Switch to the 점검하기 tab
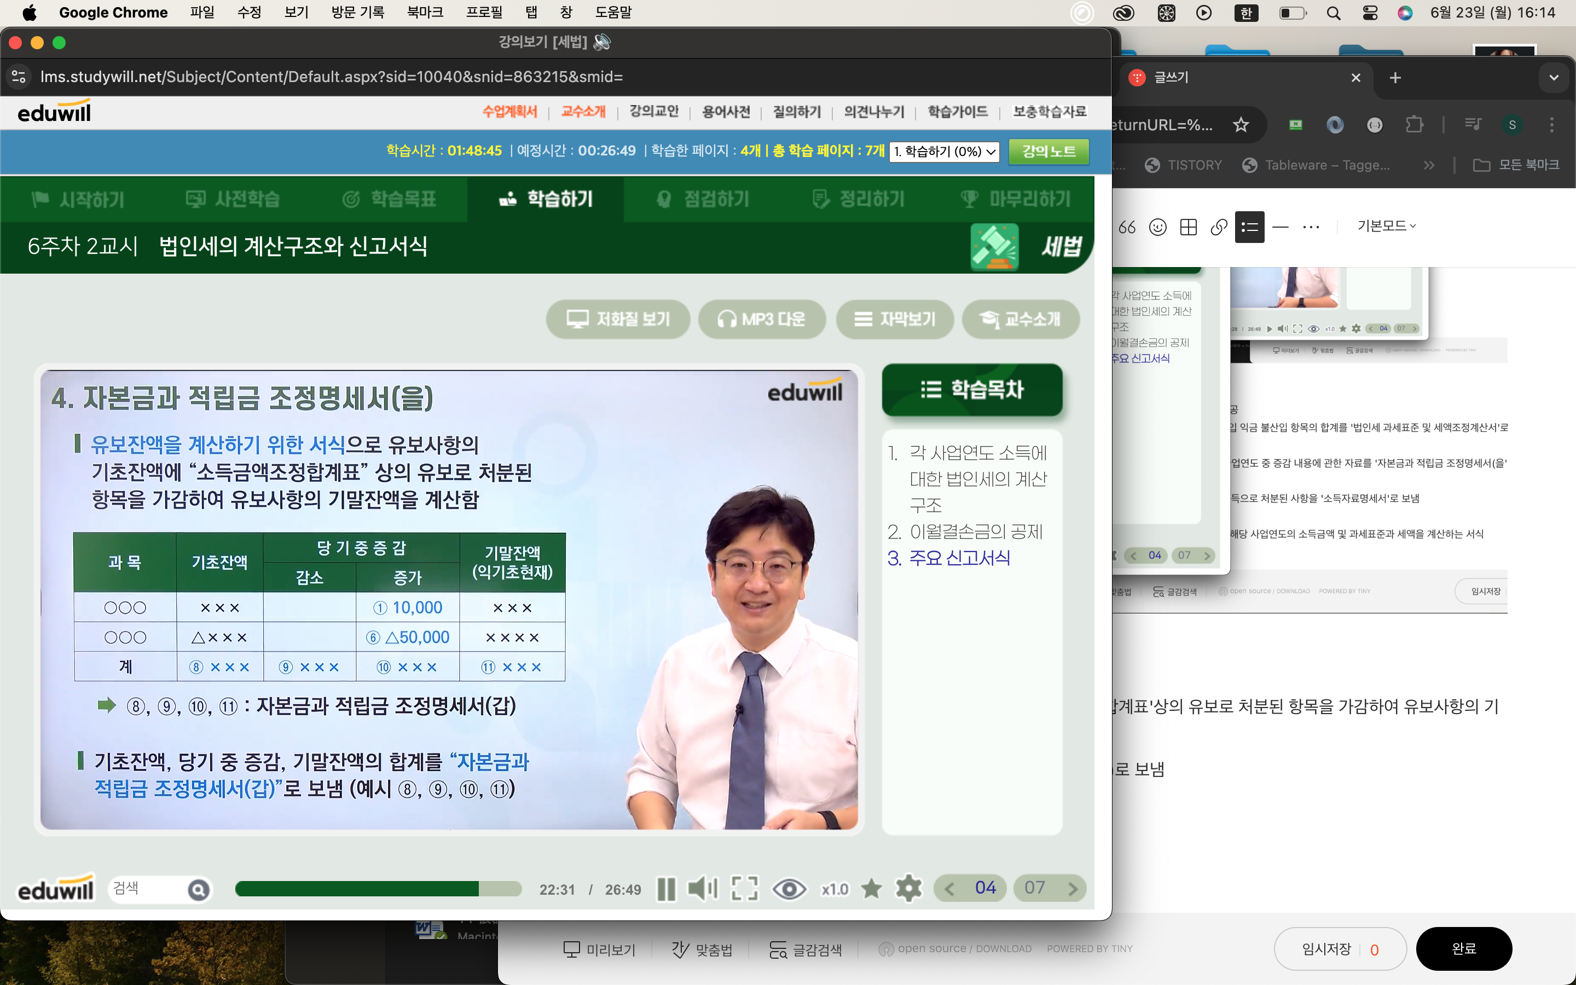This screenshot has height=985, width=1576. [703, 199]
